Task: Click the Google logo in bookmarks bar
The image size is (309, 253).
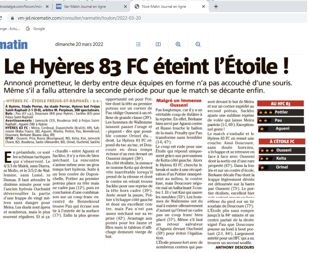Action: pos(28,29)
